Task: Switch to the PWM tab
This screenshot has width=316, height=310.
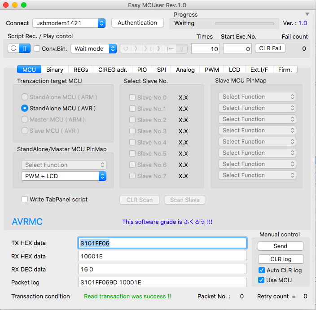Action: pyautogui.click(x=211, y=70)
